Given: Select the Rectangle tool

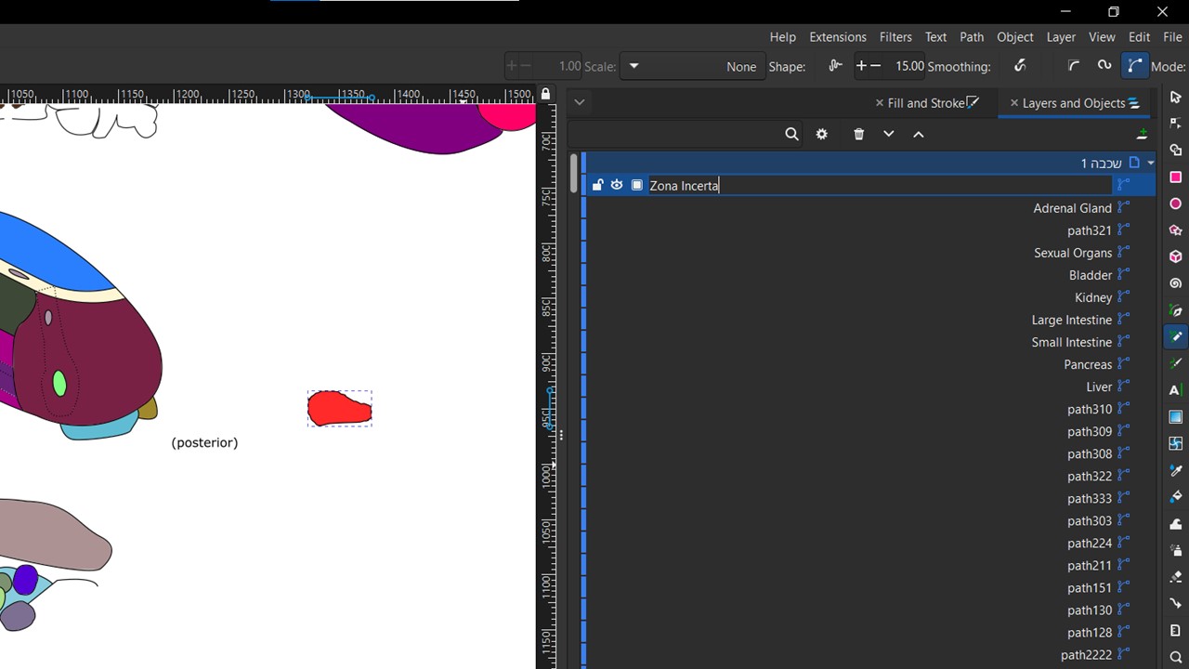Looking at the screenshot, I should [x=1175, y=177].
